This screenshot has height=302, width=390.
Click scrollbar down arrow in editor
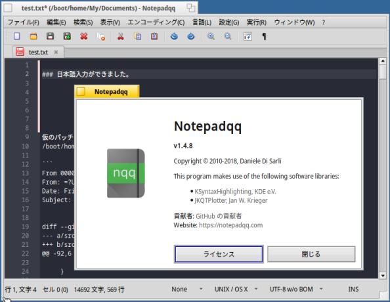pyautogui.click(x=383, y=275)
